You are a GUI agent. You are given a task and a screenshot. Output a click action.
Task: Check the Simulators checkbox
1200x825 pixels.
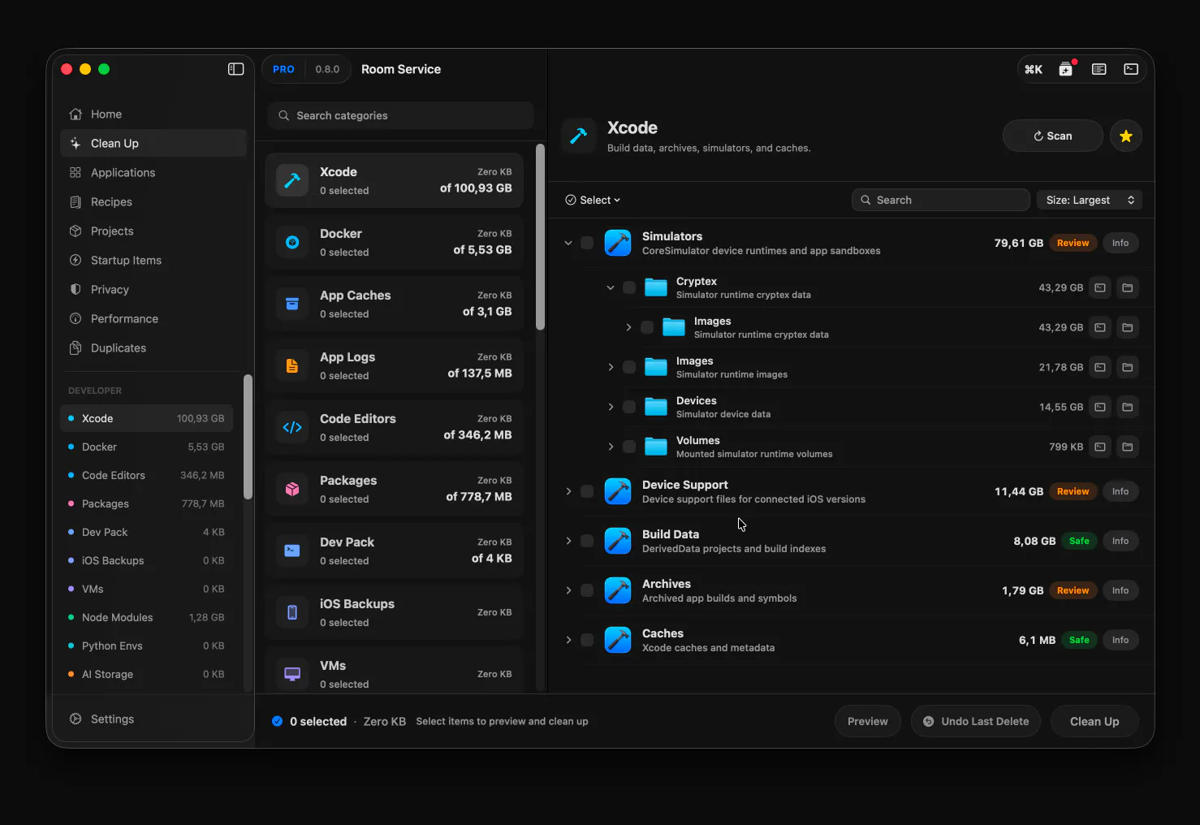tap(587, 243)
